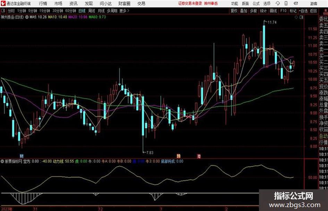
Task: Expand the 更多 periods list
Action: (124, 11)
